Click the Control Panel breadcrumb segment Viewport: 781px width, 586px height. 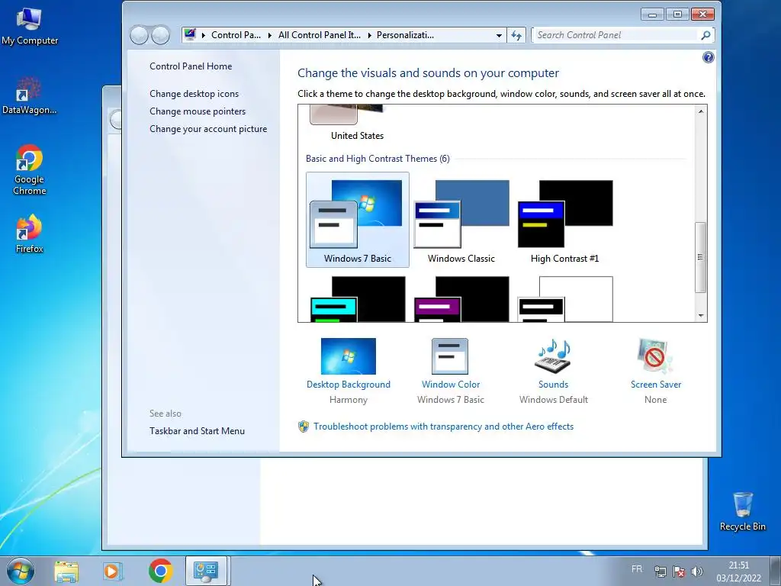(x=236, y=35)
